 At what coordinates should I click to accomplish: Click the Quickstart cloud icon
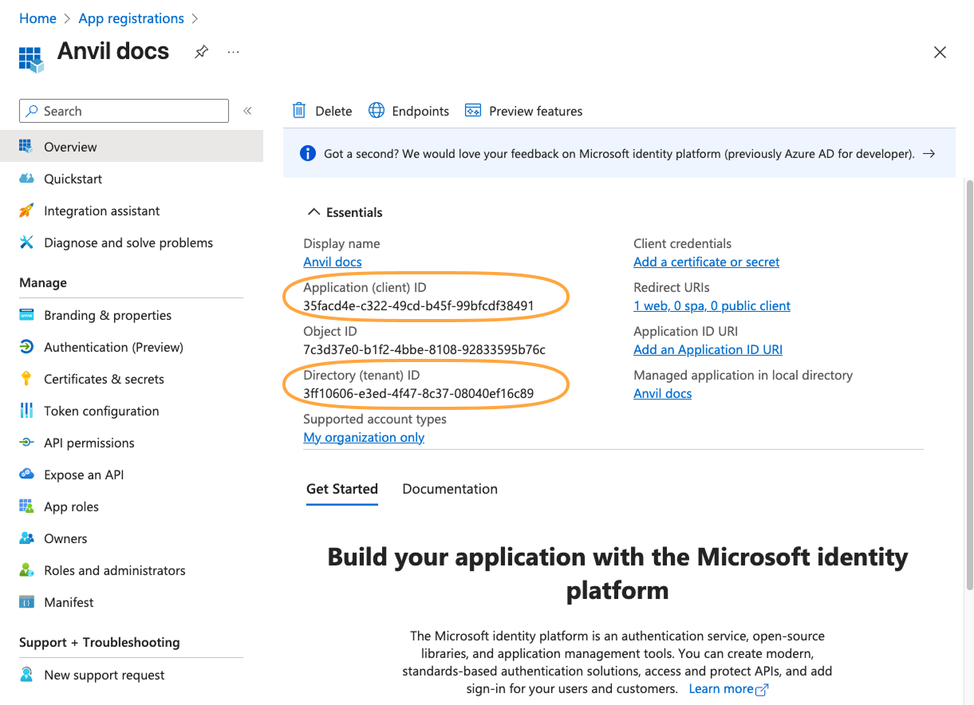pos(26,179)
